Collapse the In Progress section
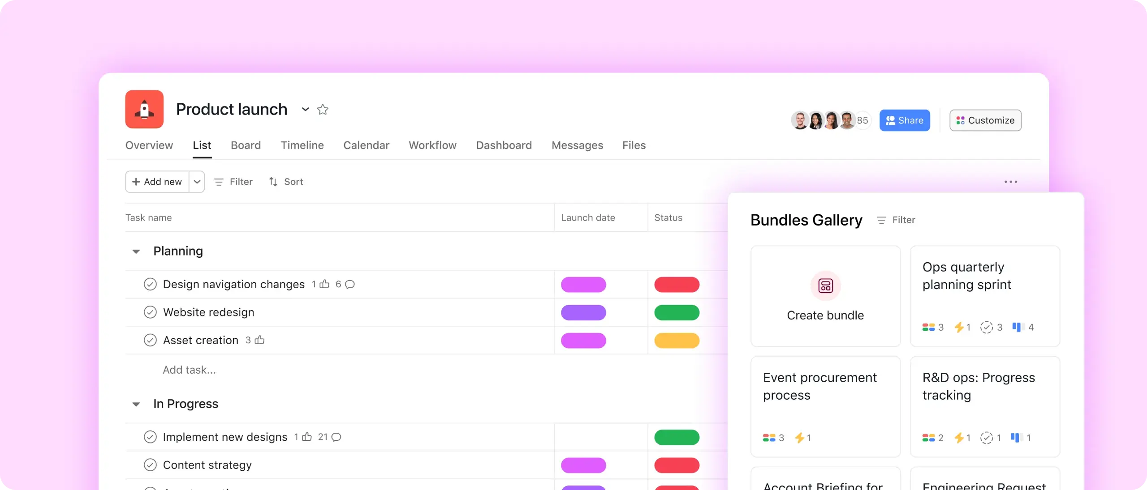1147x490 pixels. (x=136, y=405)
